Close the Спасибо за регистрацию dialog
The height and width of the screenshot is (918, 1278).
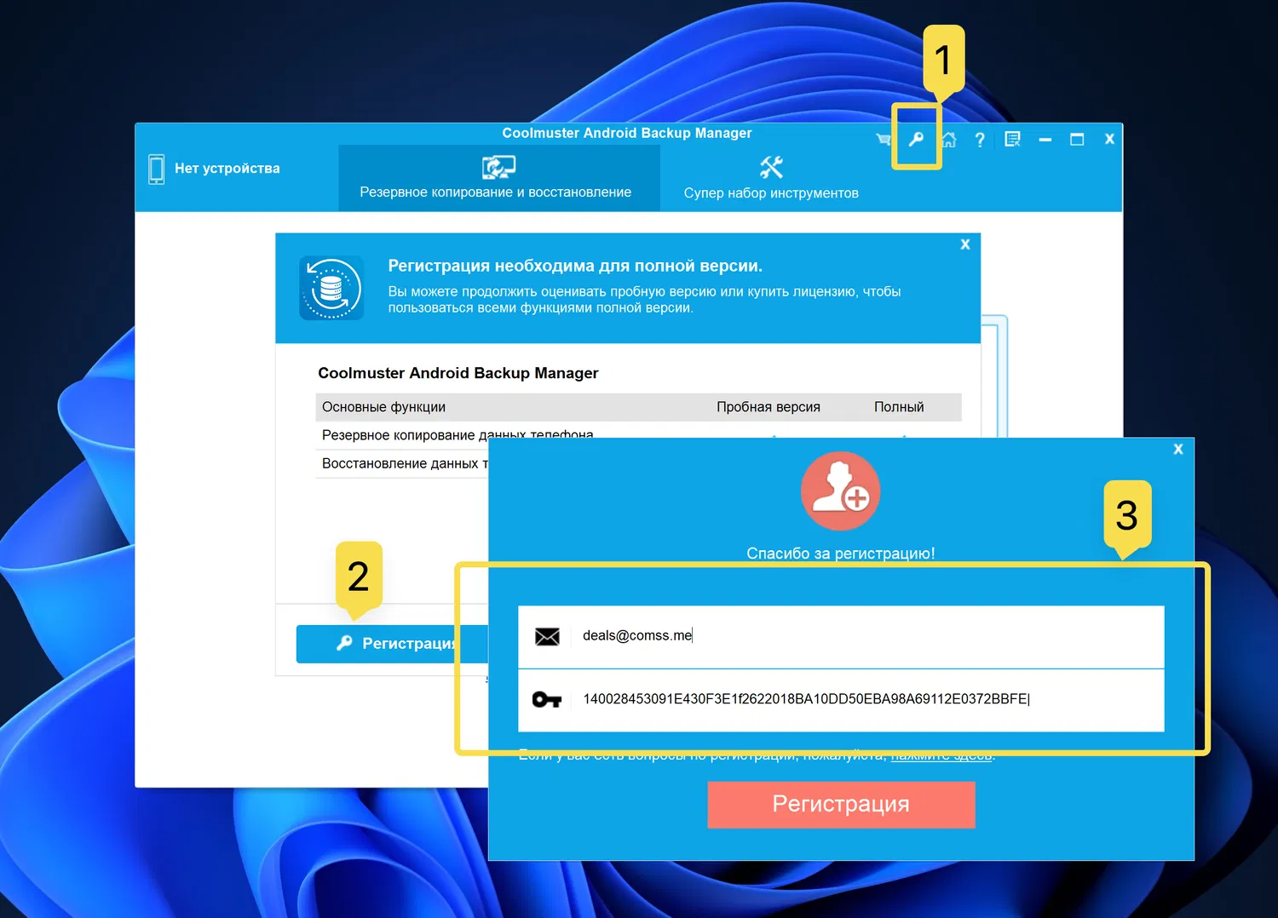[1178, 449]
